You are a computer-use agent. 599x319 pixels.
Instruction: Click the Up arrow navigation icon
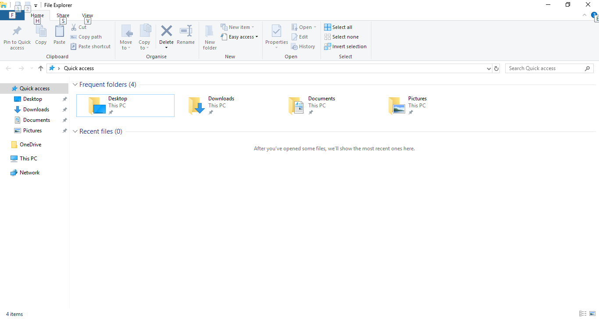(41, 68)
